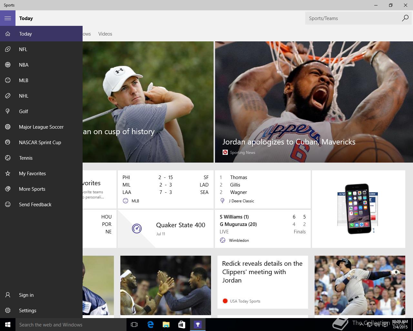Image resolution: width=413 pixels, height=331 pixels.
Task: Click the Settings gear icon
Action: 8,310
